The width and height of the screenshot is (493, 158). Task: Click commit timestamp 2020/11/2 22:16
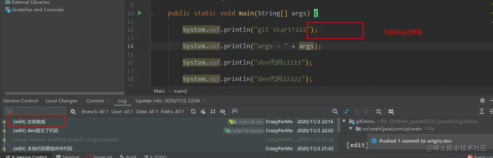point(315,122)
